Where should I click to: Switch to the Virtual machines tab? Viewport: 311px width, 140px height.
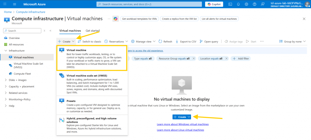(70, 31)
